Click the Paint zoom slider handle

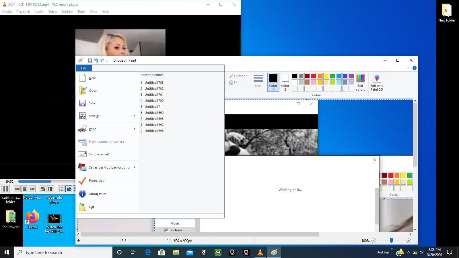tap(391, 241)
